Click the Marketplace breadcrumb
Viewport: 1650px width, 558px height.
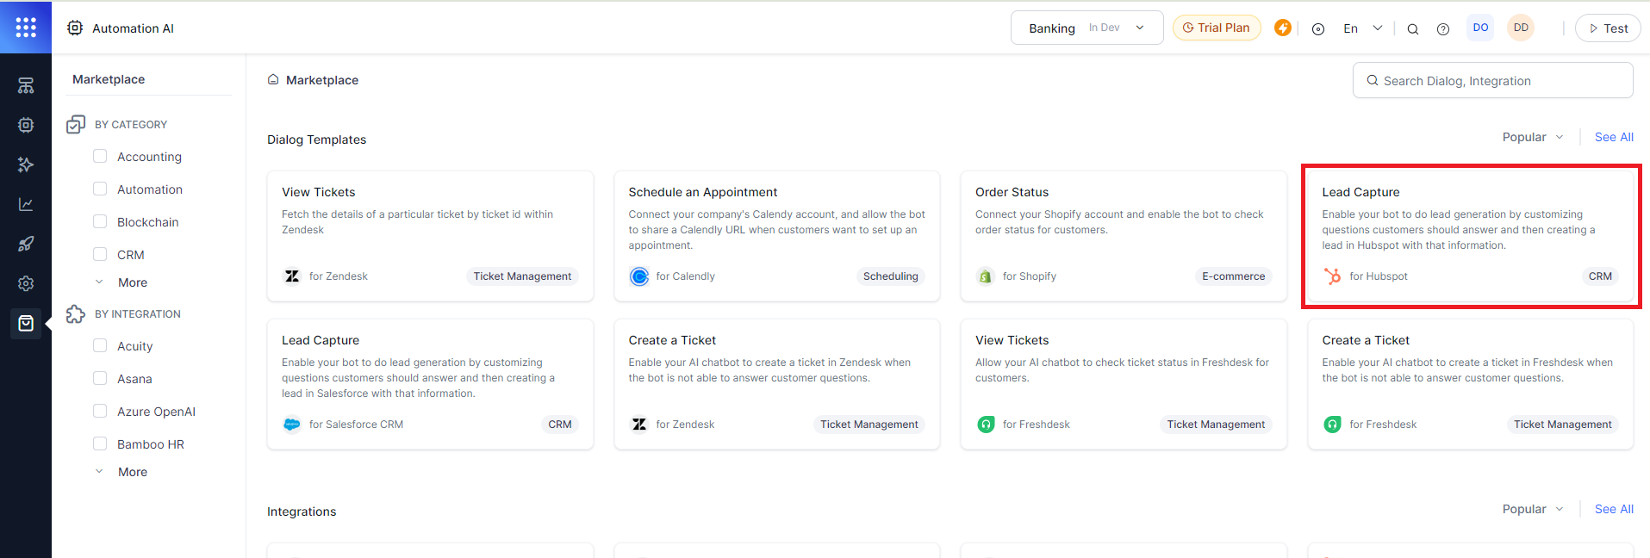tap(321, 80)
